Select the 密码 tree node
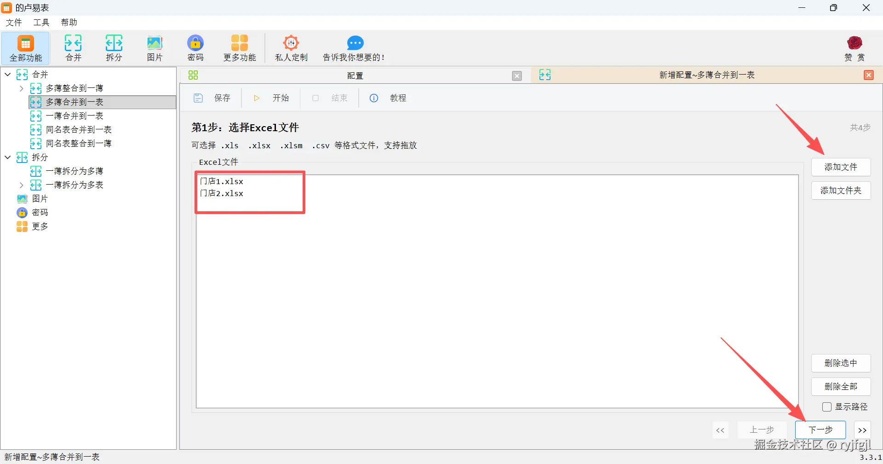883x464 pixels. (40, 213)
